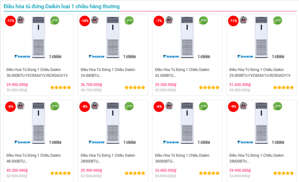Click the -11% discount badge
Image resolution: width=299 pixels, height=182 pixels.
pyautogui.click(x=233, y=21)
